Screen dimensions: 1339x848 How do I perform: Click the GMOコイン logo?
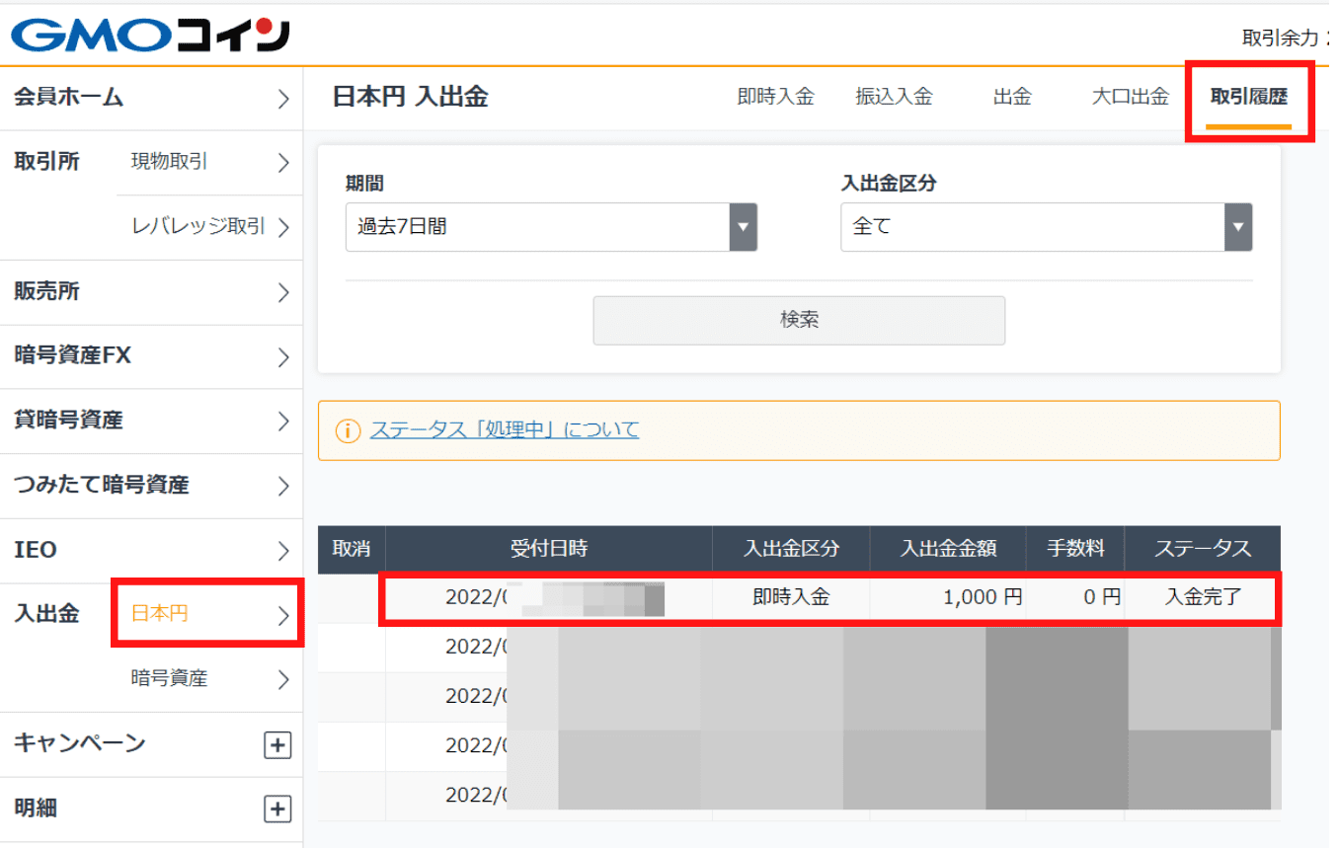pos(150,36)
